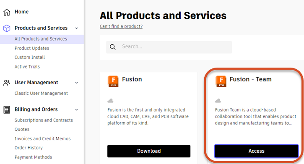View Quotes in Billing section

tap(22, 129)
